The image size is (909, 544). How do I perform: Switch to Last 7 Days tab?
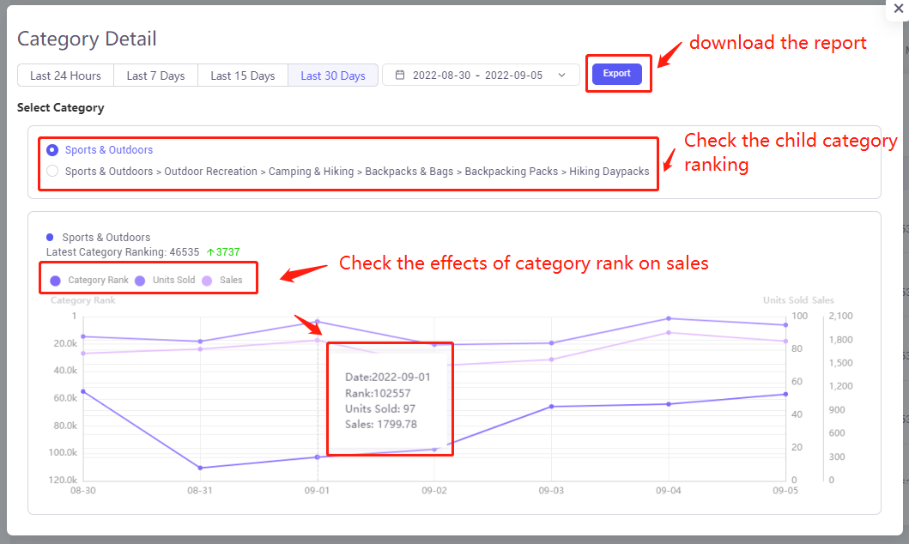pyautogui.click(x=155, y=76)
